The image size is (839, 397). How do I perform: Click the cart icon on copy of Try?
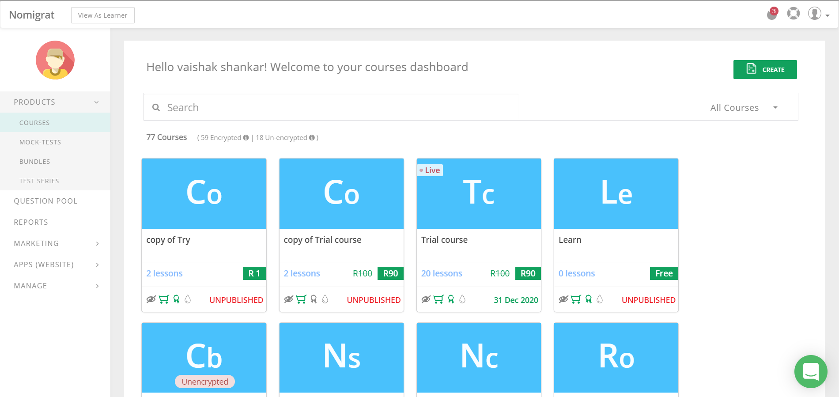click(164, 299)
